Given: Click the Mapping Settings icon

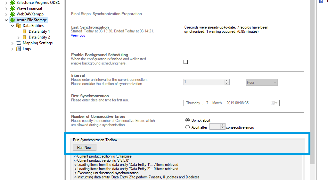Looking at the screenshot, I should [19, 43].
